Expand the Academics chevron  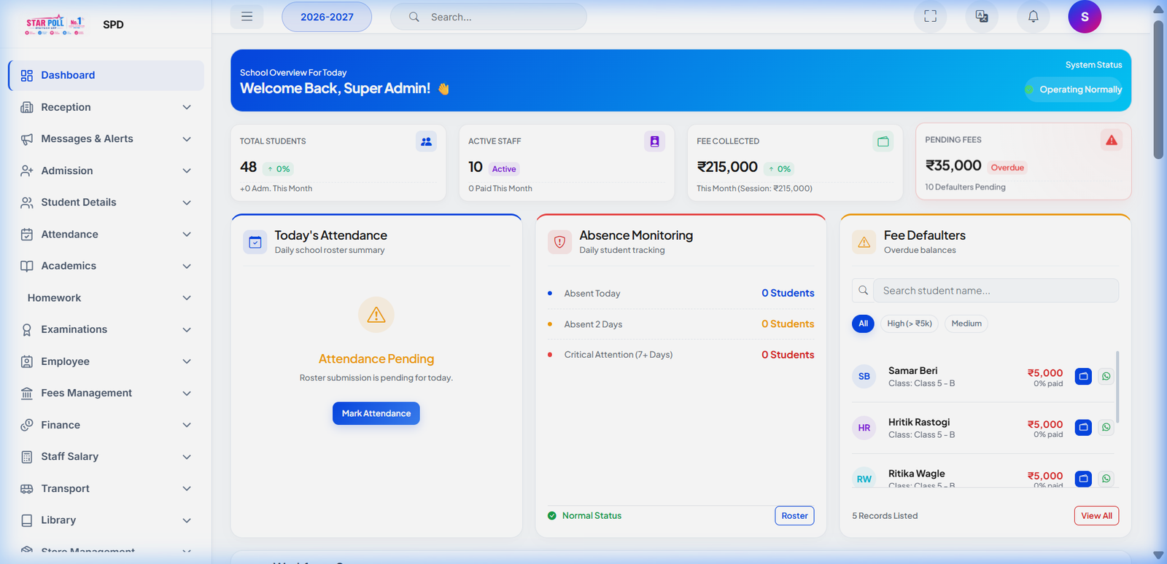[187, 266]
